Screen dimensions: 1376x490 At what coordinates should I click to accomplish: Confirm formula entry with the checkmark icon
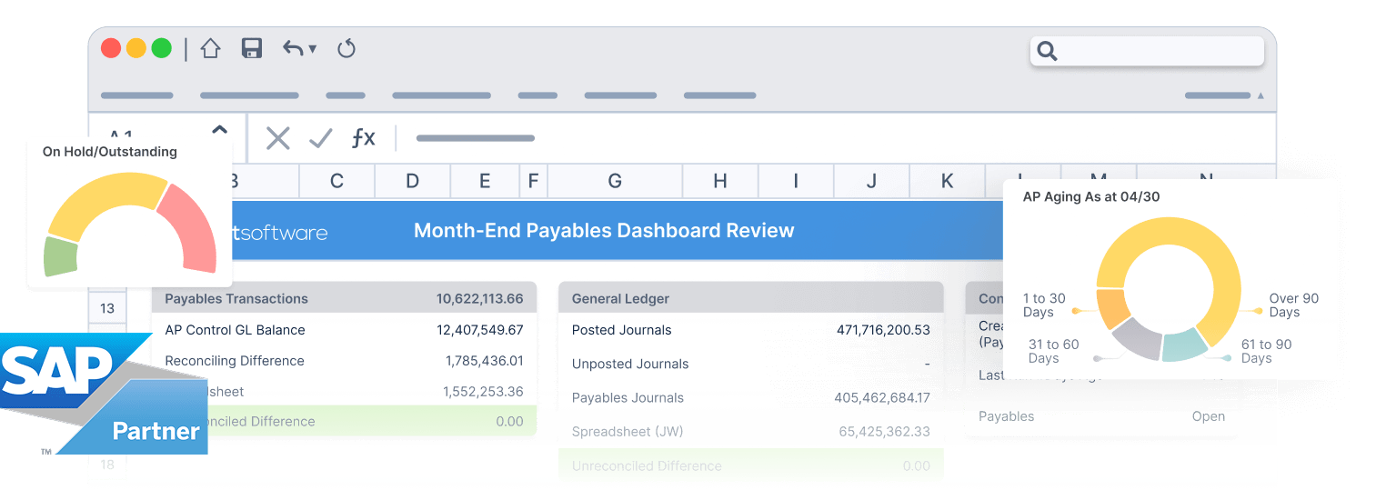[x=320, y=138]
